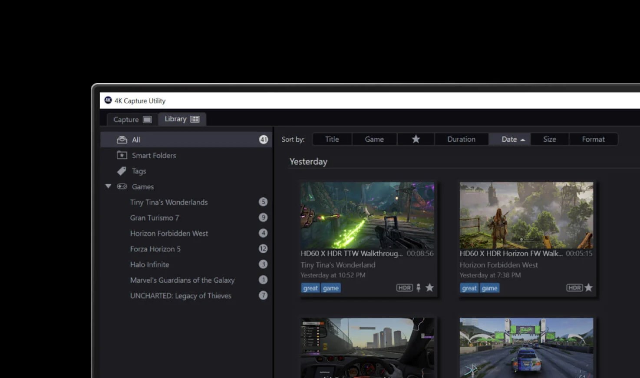Click the 'Tiny Tina's Wonderland' game label on card
Screen dimensions: 640x378
338,265
